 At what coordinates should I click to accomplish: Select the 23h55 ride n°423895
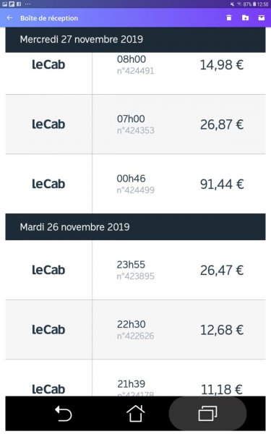click(136, 270)
